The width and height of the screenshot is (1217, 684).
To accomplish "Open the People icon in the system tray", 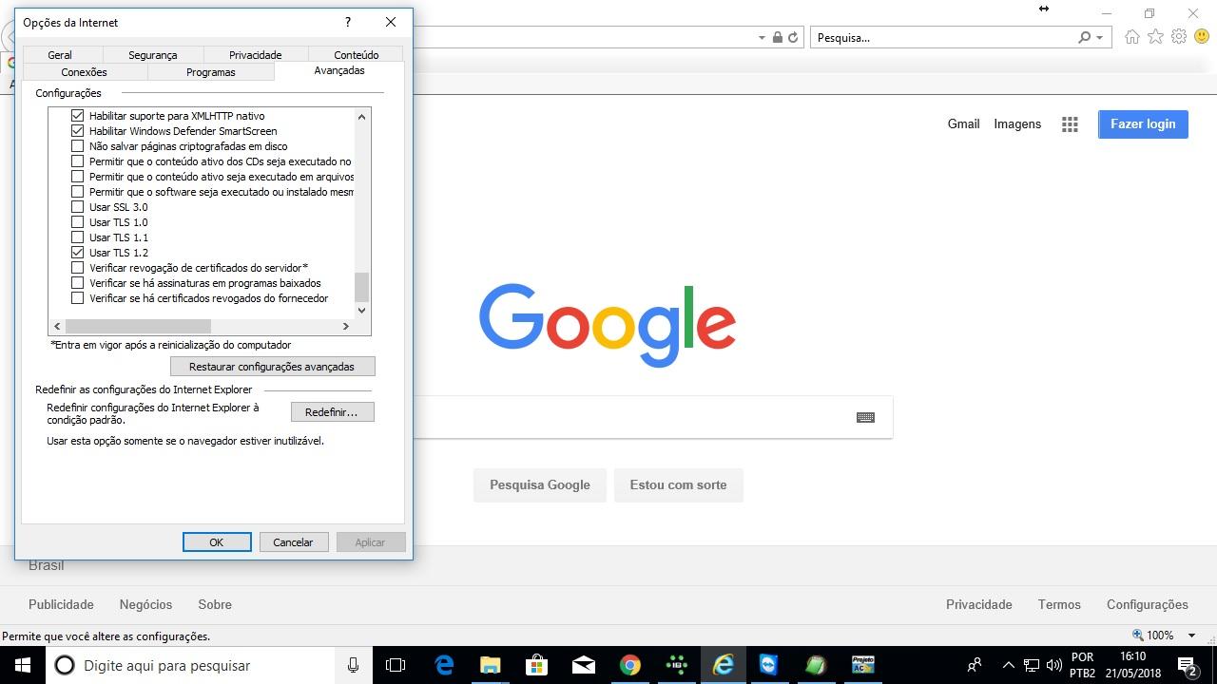I will tap(974, 665).
